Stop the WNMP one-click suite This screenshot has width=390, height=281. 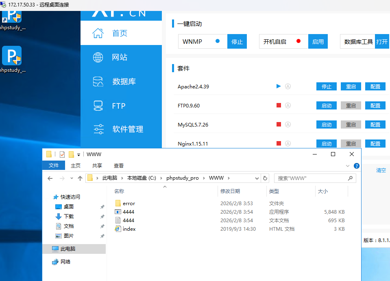tap(237, 41)
